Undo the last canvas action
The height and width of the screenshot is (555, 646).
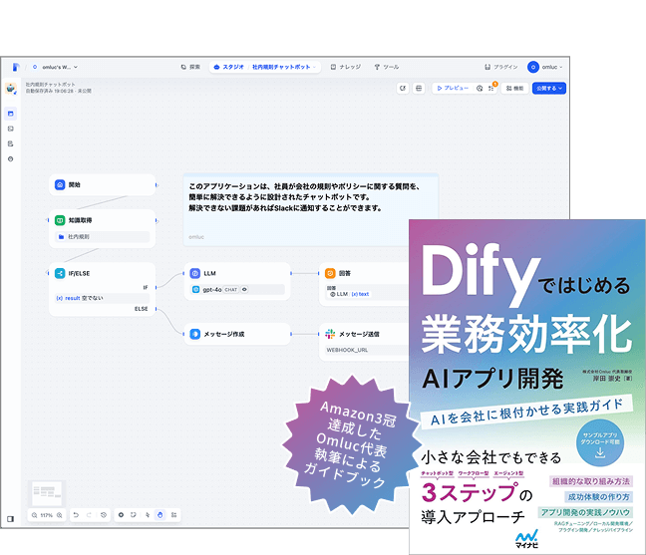click(76, 515)
